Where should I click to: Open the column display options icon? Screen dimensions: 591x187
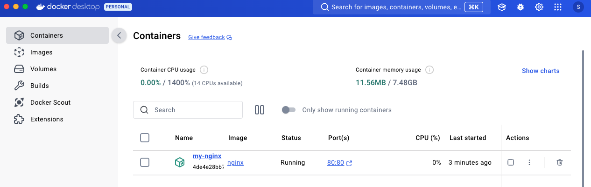(x=260, y=110)
